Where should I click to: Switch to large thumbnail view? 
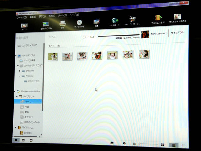pyautogui.click(x=163, y=145)
